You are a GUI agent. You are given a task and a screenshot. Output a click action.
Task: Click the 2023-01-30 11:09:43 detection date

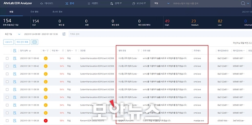click(30, 58)
